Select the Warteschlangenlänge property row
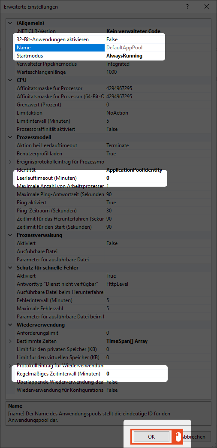 point(113,72)
